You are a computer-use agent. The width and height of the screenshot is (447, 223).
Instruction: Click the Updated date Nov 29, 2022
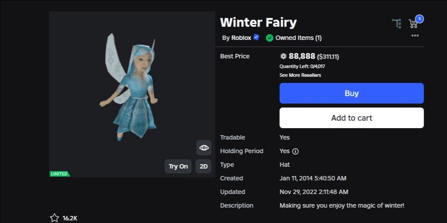pyautogui.click(x=314, y=192)
